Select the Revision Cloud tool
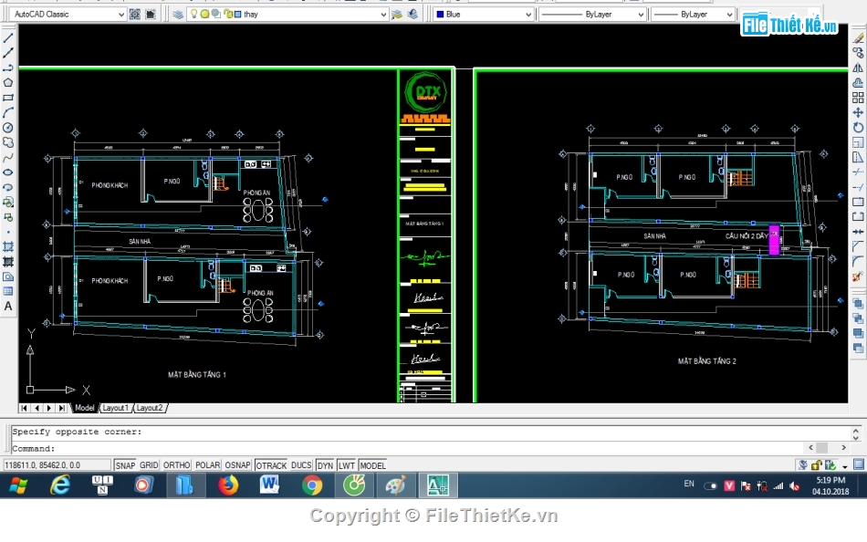The height and width of the screenshot is (542, 867). tap(7, 142)
